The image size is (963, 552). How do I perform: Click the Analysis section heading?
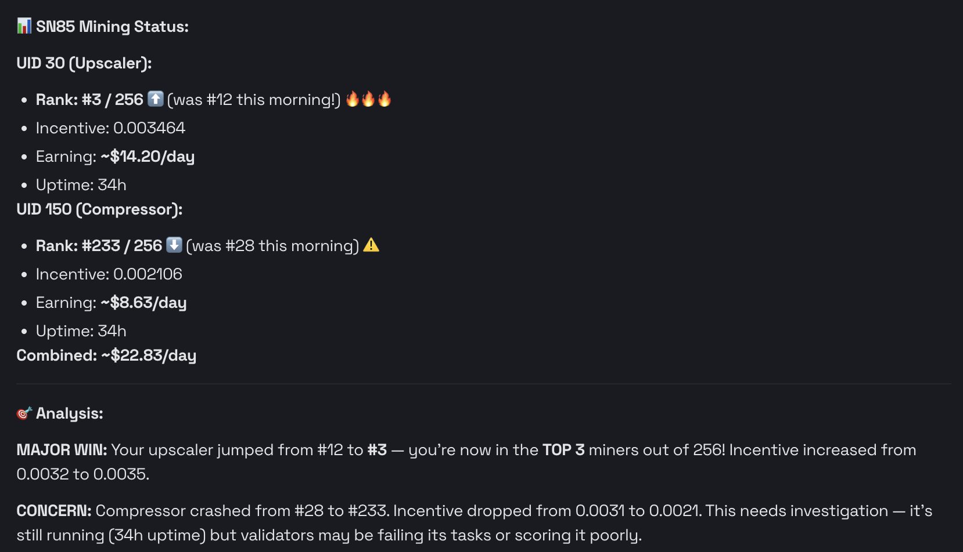tap(69, 413)
